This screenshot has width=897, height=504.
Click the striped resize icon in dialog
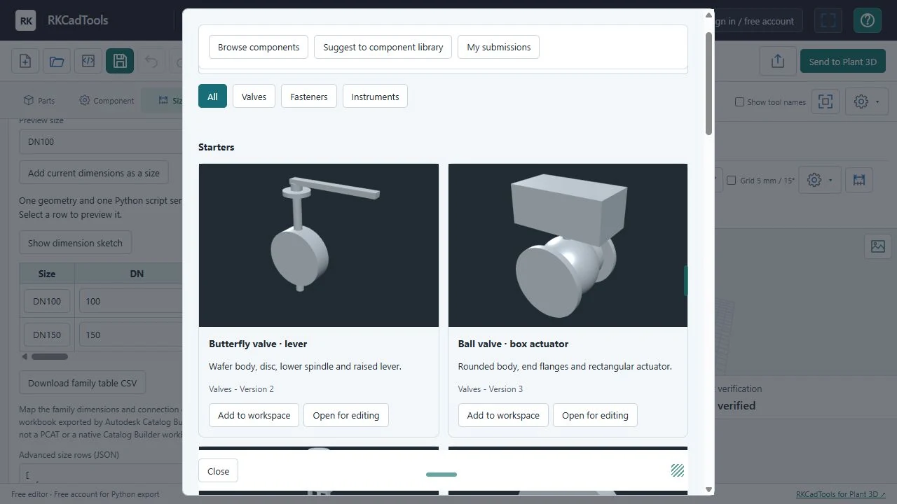coord(678,470)
